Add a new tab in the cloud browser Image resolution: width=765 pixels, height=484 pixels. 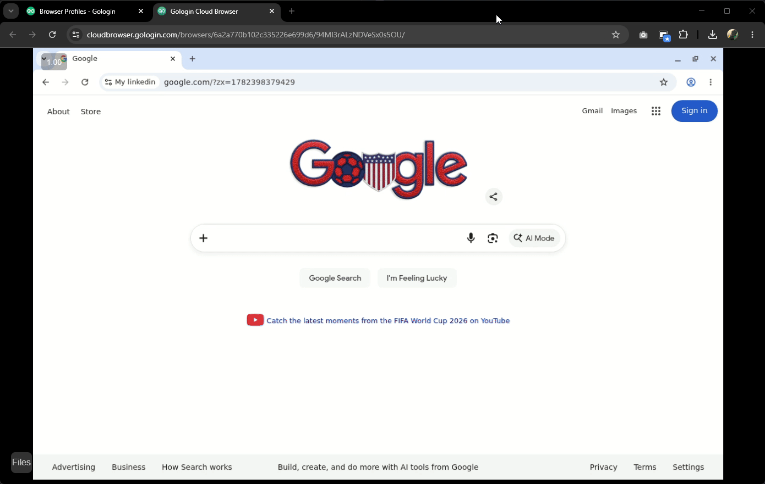(x=193, y=59)
